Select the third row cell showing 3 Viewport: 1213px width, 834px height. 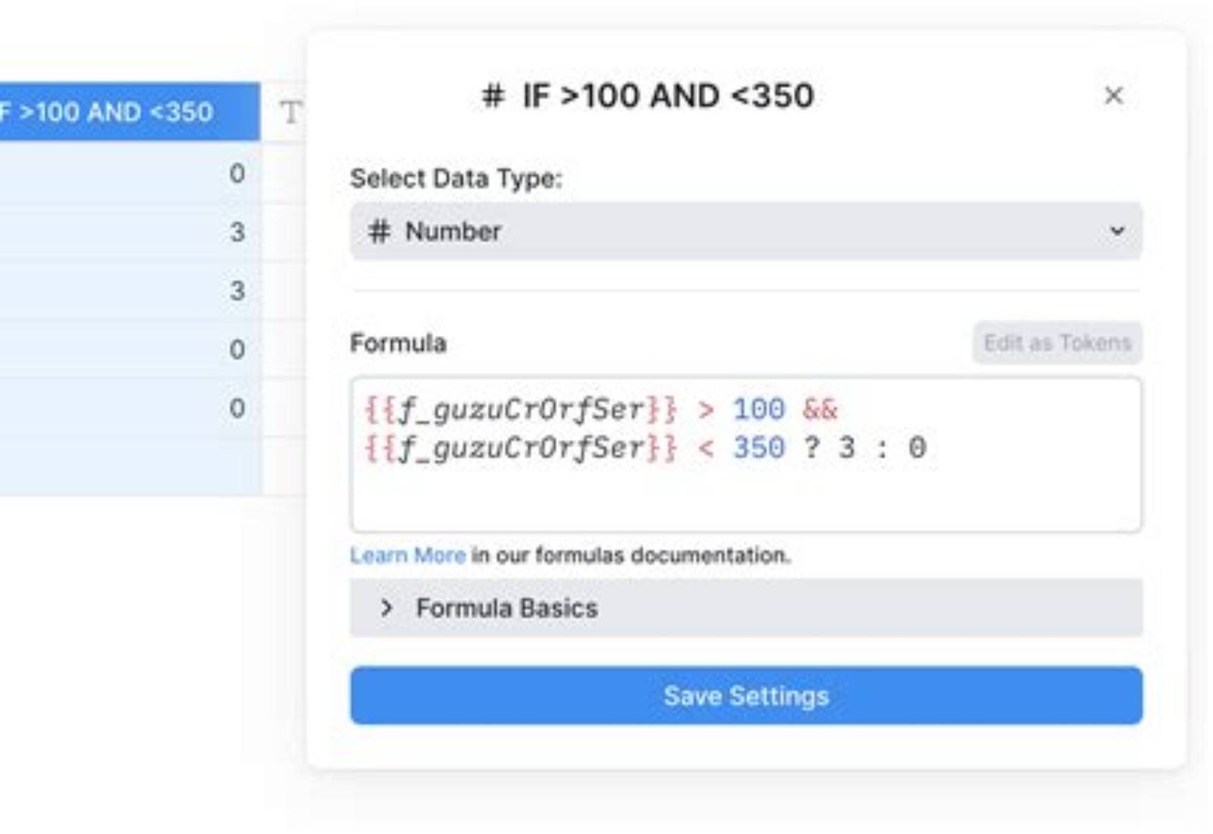pos(130,290)
